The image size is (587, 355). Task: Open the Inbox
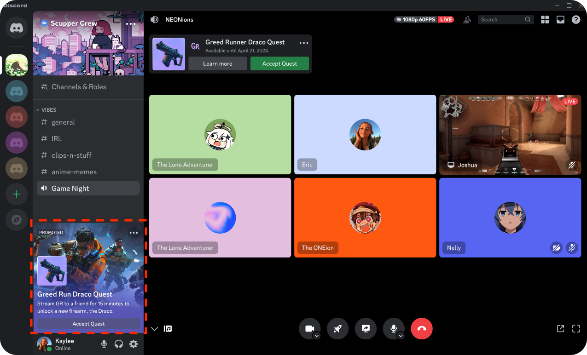[x=560, y=19]
